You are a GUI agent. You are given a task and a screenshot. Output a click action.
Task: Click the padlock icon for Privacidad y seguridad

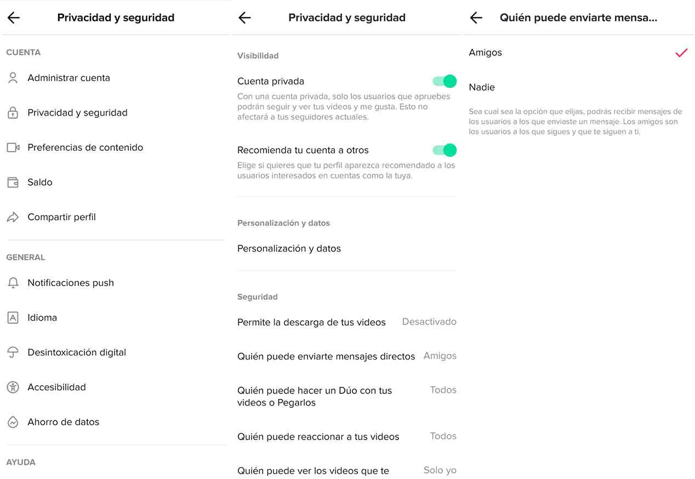point(13,113)
